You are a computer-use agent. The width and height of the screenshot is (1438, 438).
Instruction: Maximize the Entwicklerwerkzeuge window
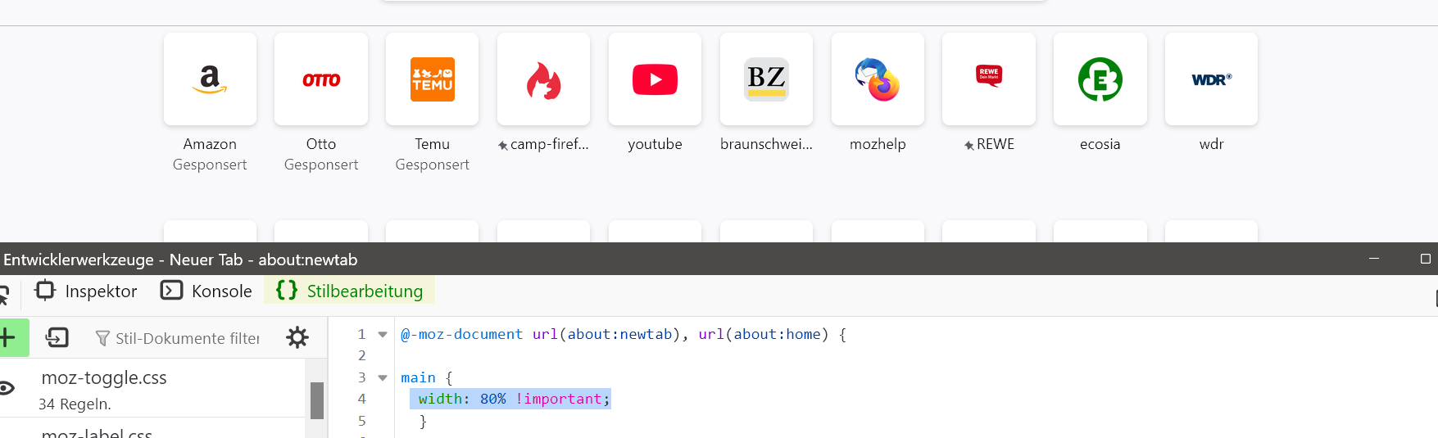point(1426,259)
